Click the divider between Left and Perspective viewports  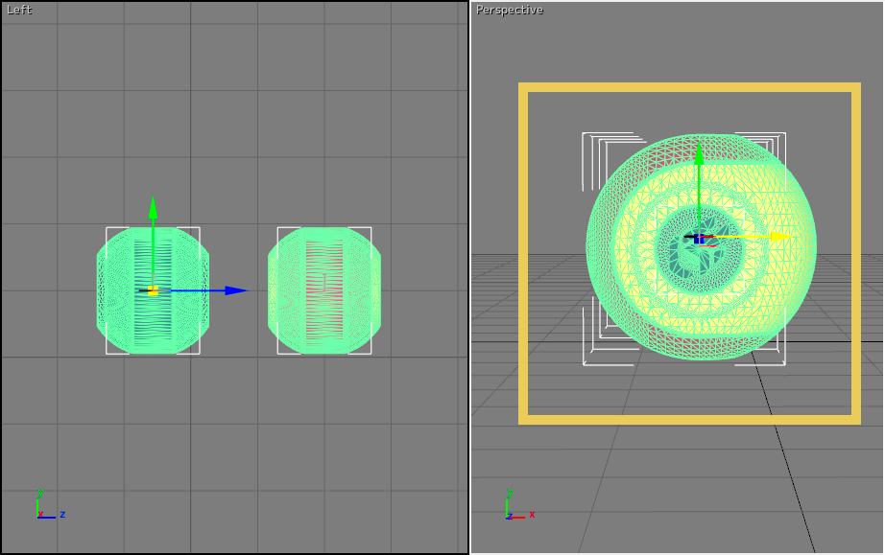point(469,288)
